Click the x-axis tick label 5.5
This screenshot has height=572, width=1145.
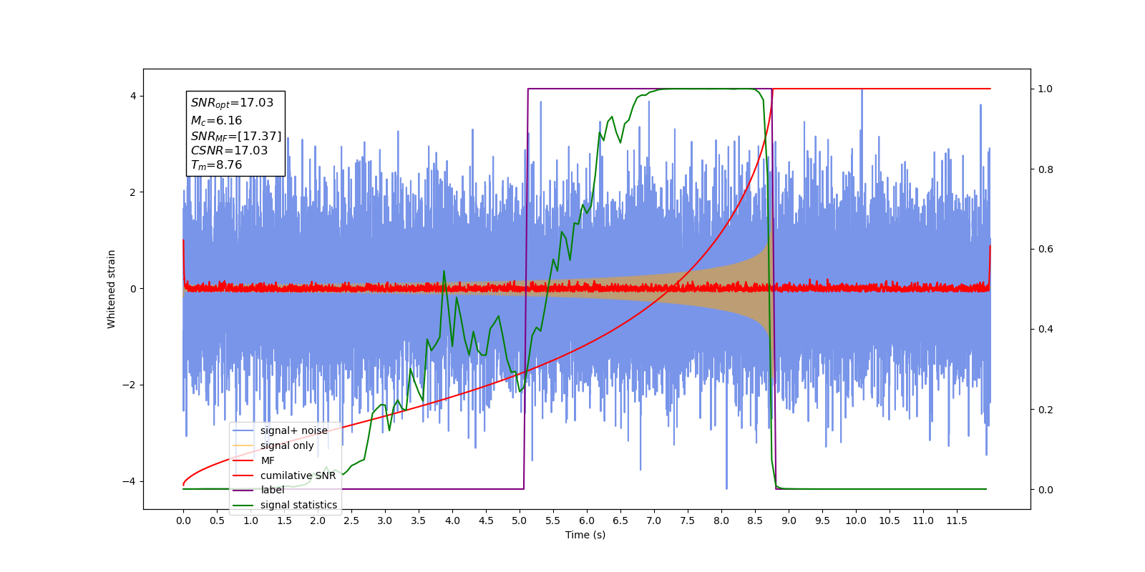pos(553,521)
